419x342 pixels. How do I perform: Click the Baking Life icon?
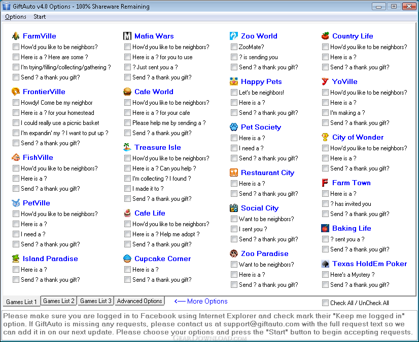(x=325, y=228)
